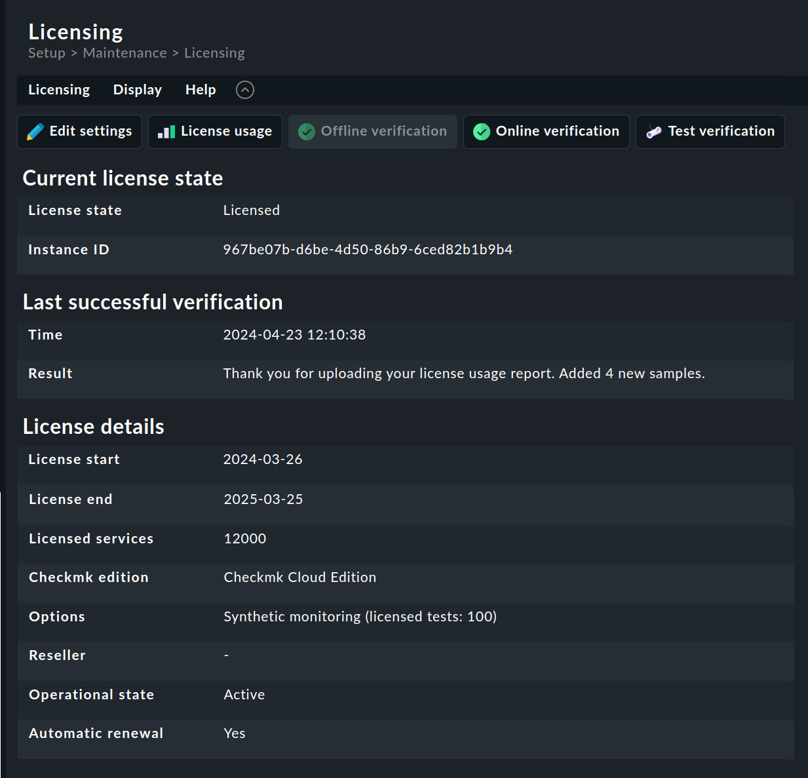Click the 'License details' heading
Viewport: 808px width, 778px height.
click(94, 427)
